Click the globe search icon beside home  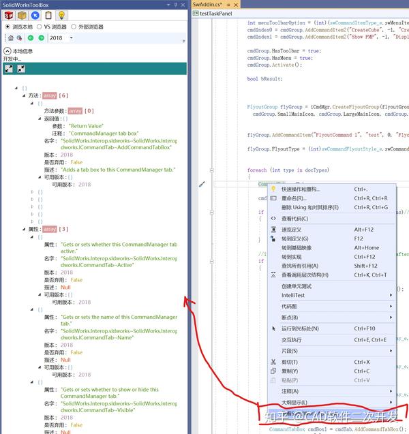click(x=19, y=38)
